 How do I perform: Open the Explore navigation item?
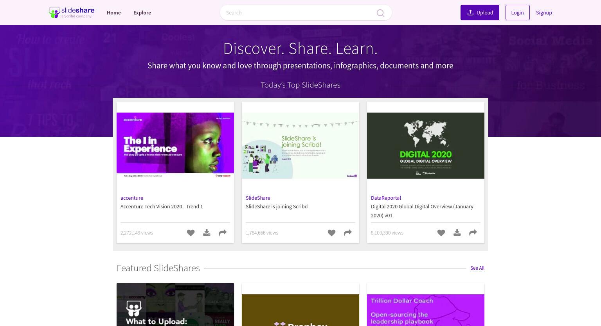click(x=142, y=13)
